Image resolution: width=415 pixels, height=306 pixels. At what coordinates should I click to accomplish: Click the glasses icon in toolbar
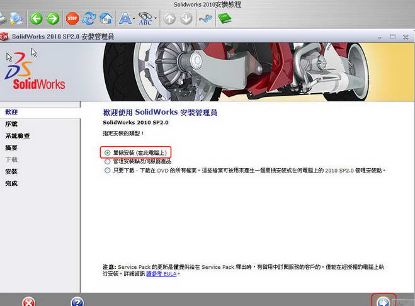(205, 19)
